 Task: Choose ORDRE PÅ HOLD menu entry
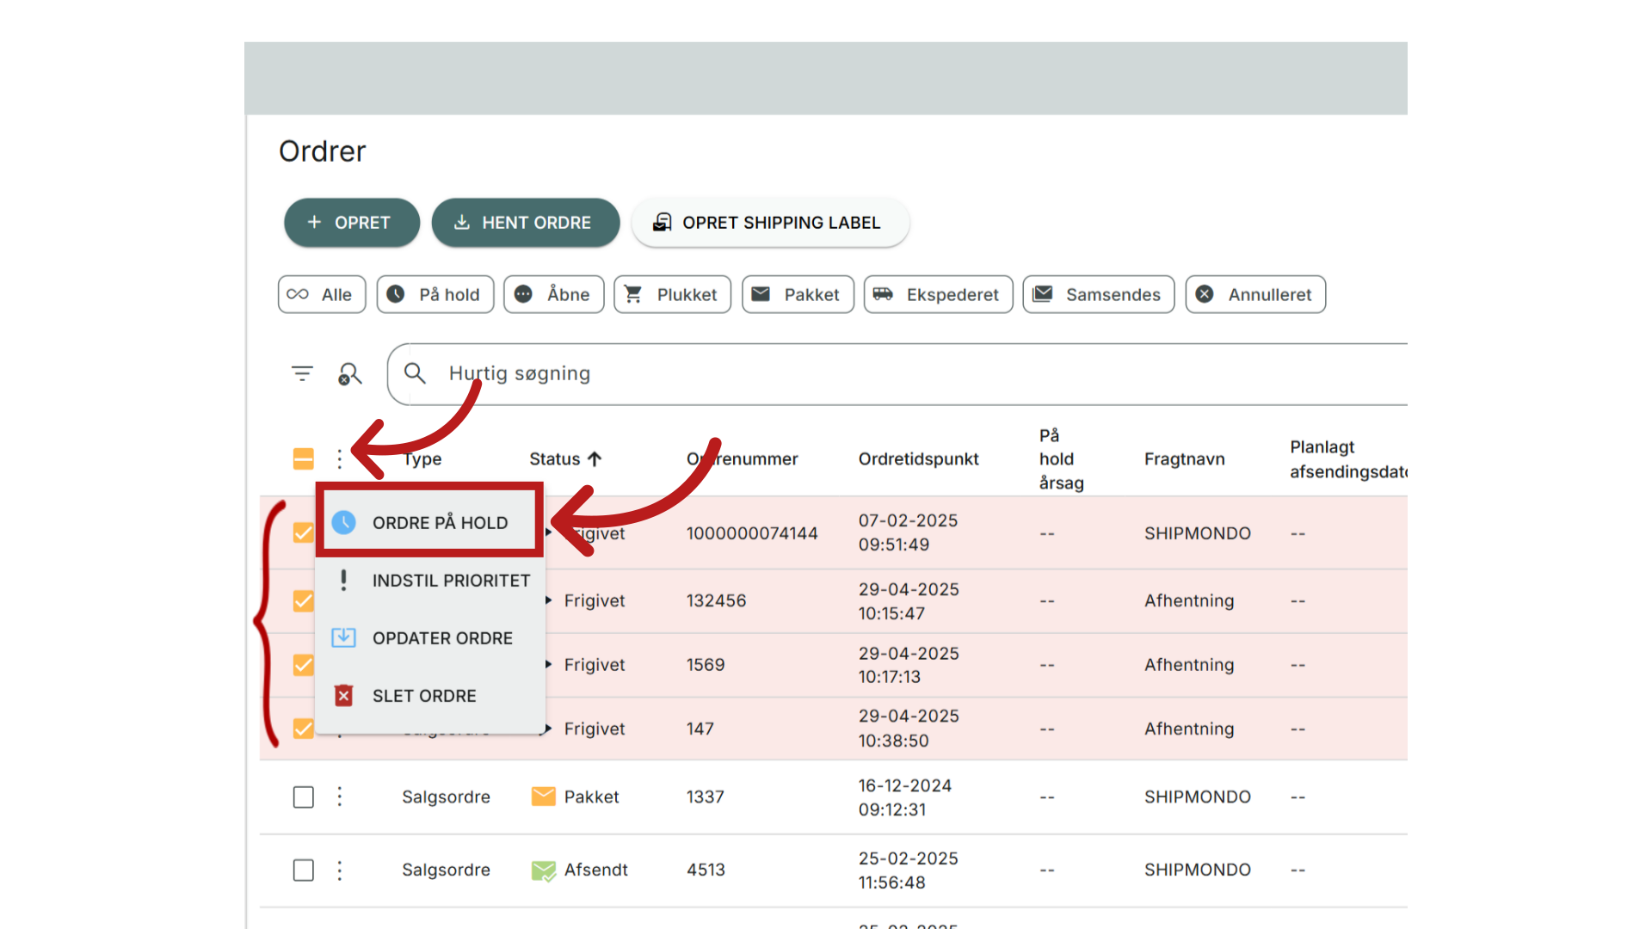430,522
